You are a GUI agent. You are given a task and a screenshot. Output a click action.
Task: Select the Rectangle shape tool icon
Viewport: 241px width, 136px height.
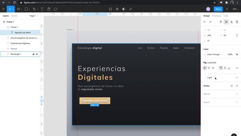pos(26,9)
